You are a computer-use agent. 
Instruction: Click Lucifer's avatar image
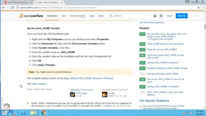[x=105, y=94]
